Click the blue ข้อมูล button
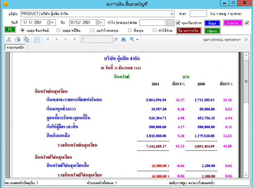 pyautogui.click(x=212, y=23)
